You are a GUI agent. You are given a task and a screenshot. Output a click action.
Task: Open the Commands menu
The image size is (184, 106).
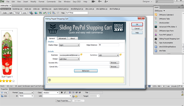(x=51, y=2)
